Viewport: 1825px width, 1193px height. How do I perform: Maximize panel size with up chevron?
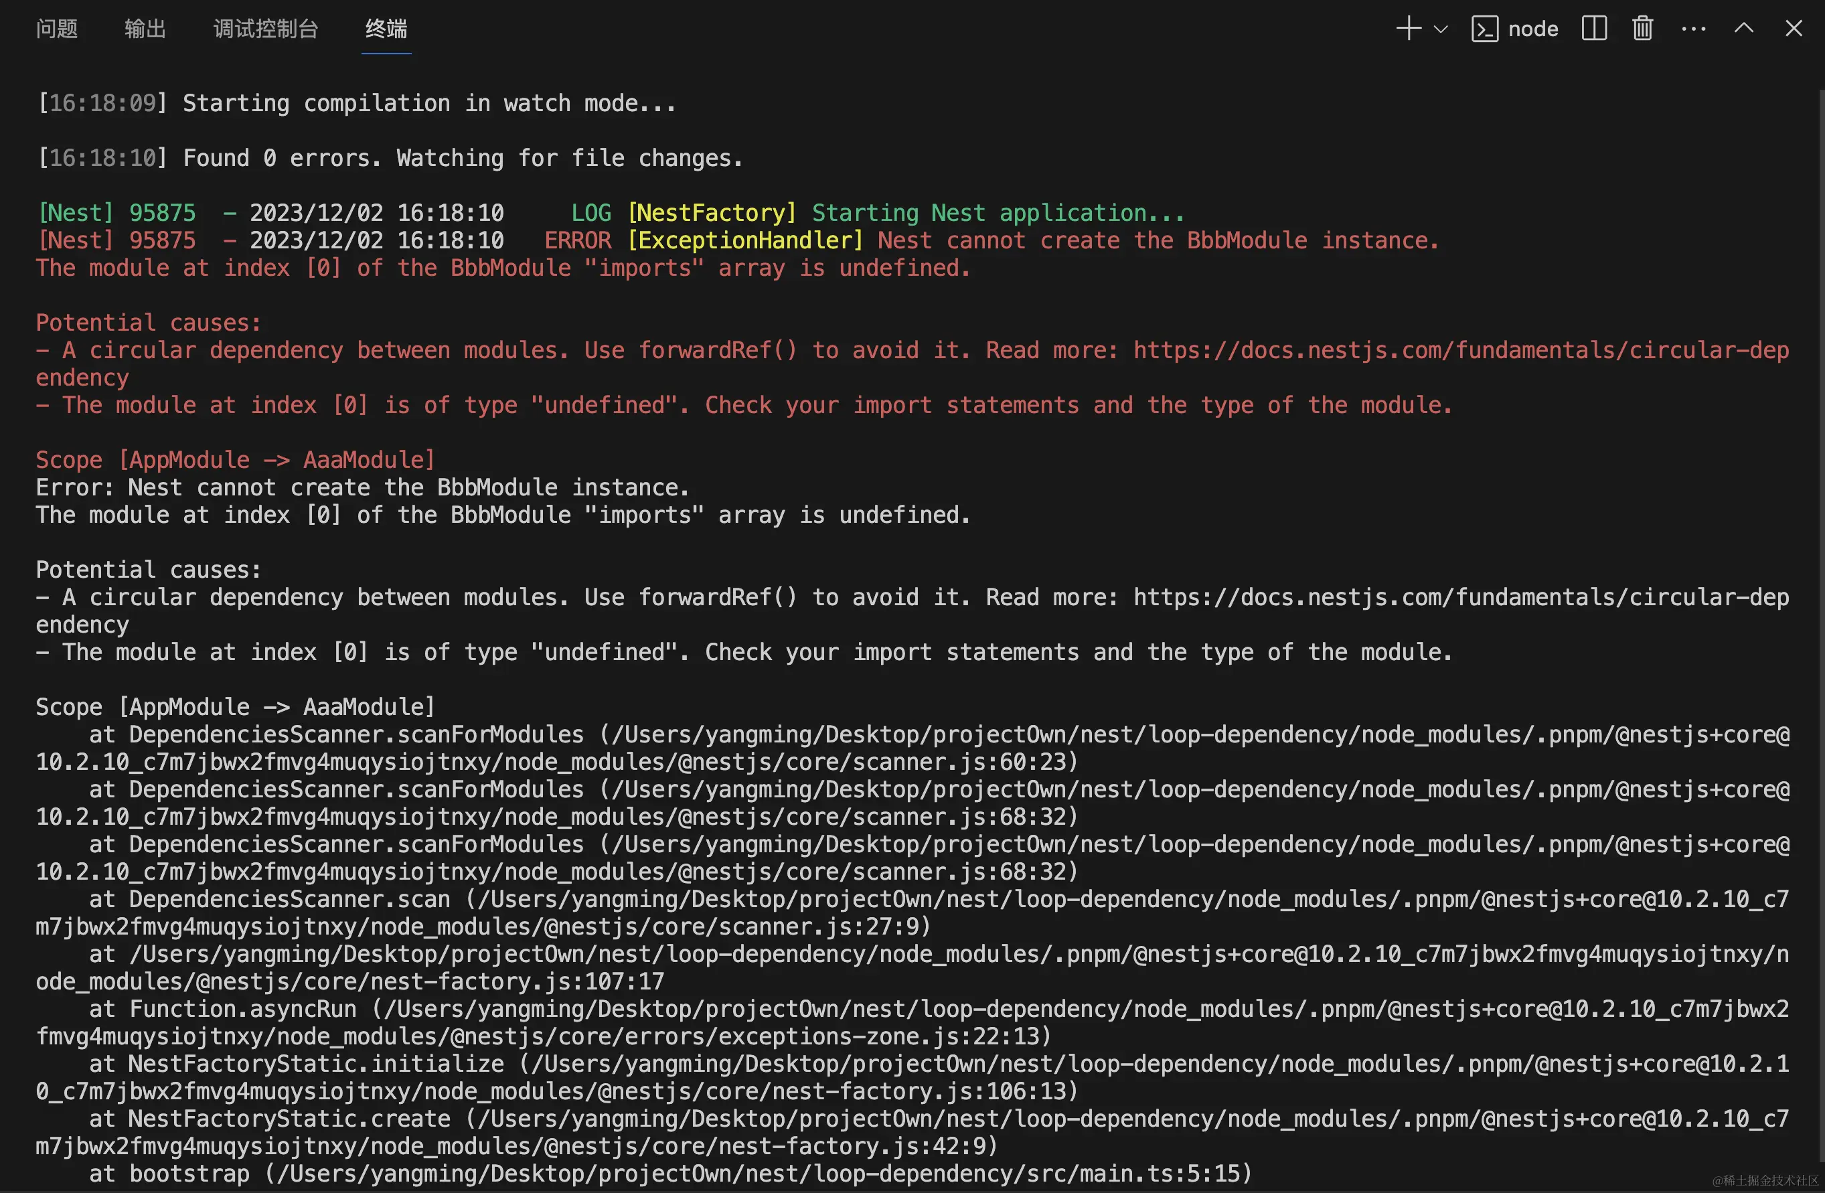(x=1744, y=29)
